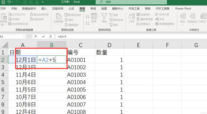
Task: Select the 数据 ribbon tab
Action: click(x=82, y=9)
